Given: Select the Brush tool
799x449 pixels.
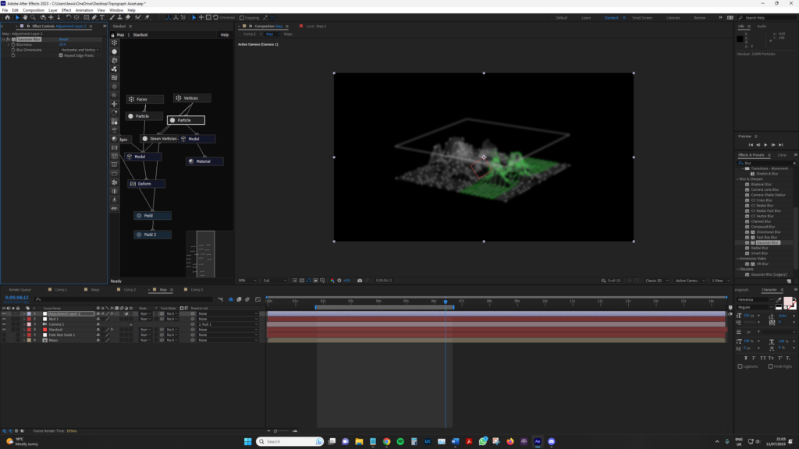Looking at the screenshot, I should click(112, 17).
